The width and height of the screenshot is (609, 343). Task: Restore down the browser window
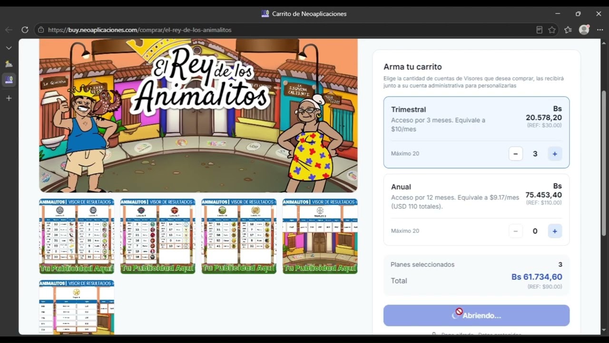click(578, 14)
